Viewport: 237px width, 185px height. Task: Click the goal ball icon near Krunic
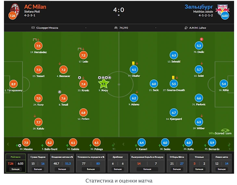click(x=80, y=78)
